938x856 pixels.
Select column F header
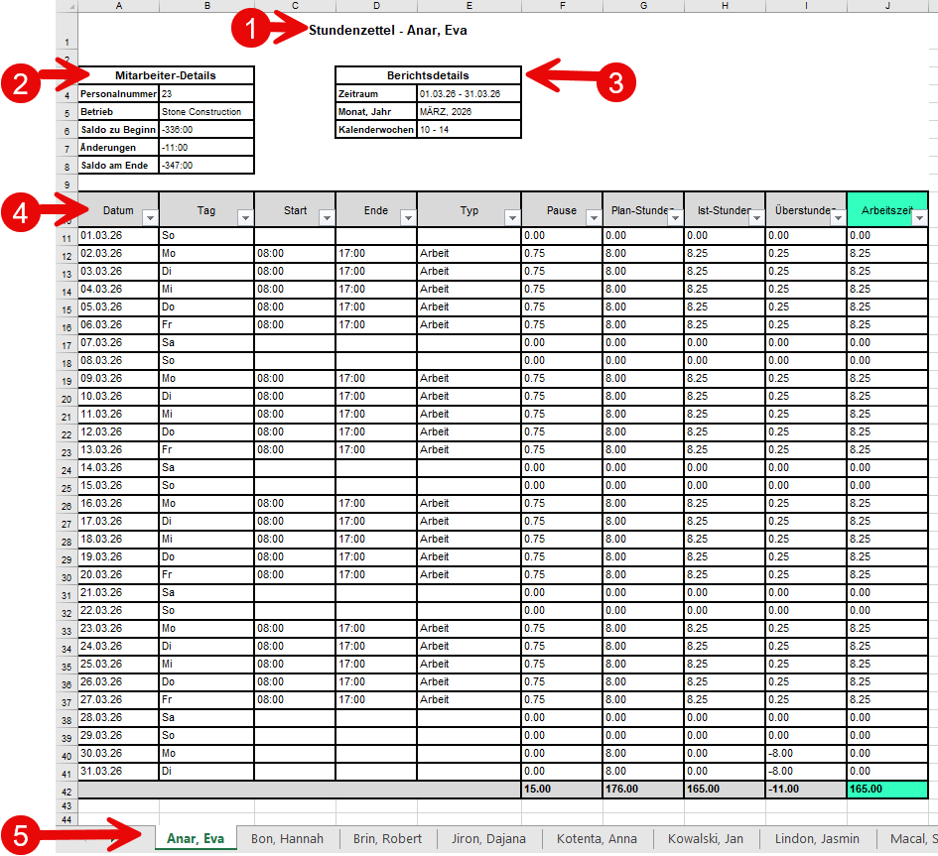(x=561, y=6)
